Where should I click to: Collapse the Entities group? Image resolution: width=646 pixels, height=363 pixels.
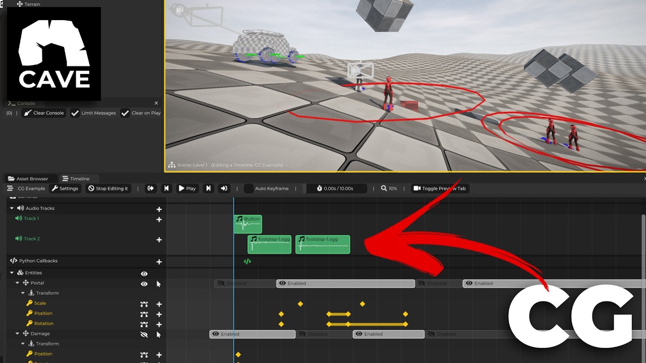(12, 273)
